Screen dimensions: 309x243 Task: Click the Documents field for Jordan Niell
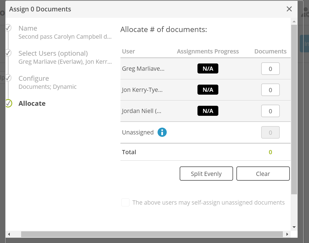click(270, 111)
